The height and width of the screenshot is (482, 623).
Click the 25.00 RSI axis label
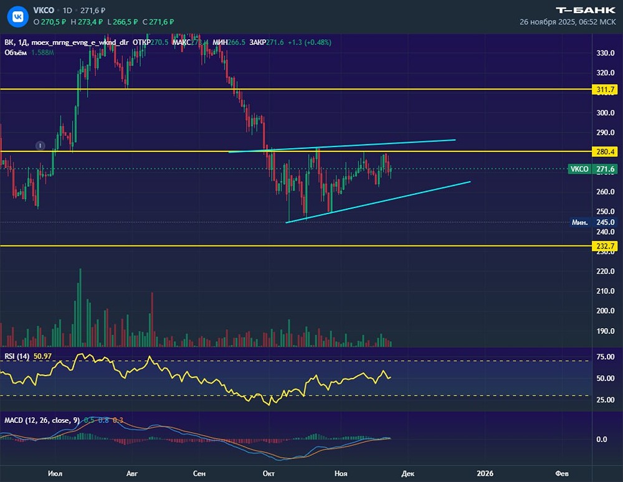(605, 400)
